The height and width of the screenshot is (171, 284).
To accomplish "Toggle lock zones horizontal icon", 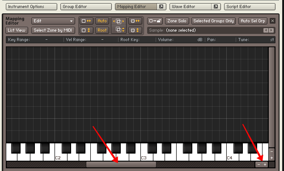I will [86, 21].
